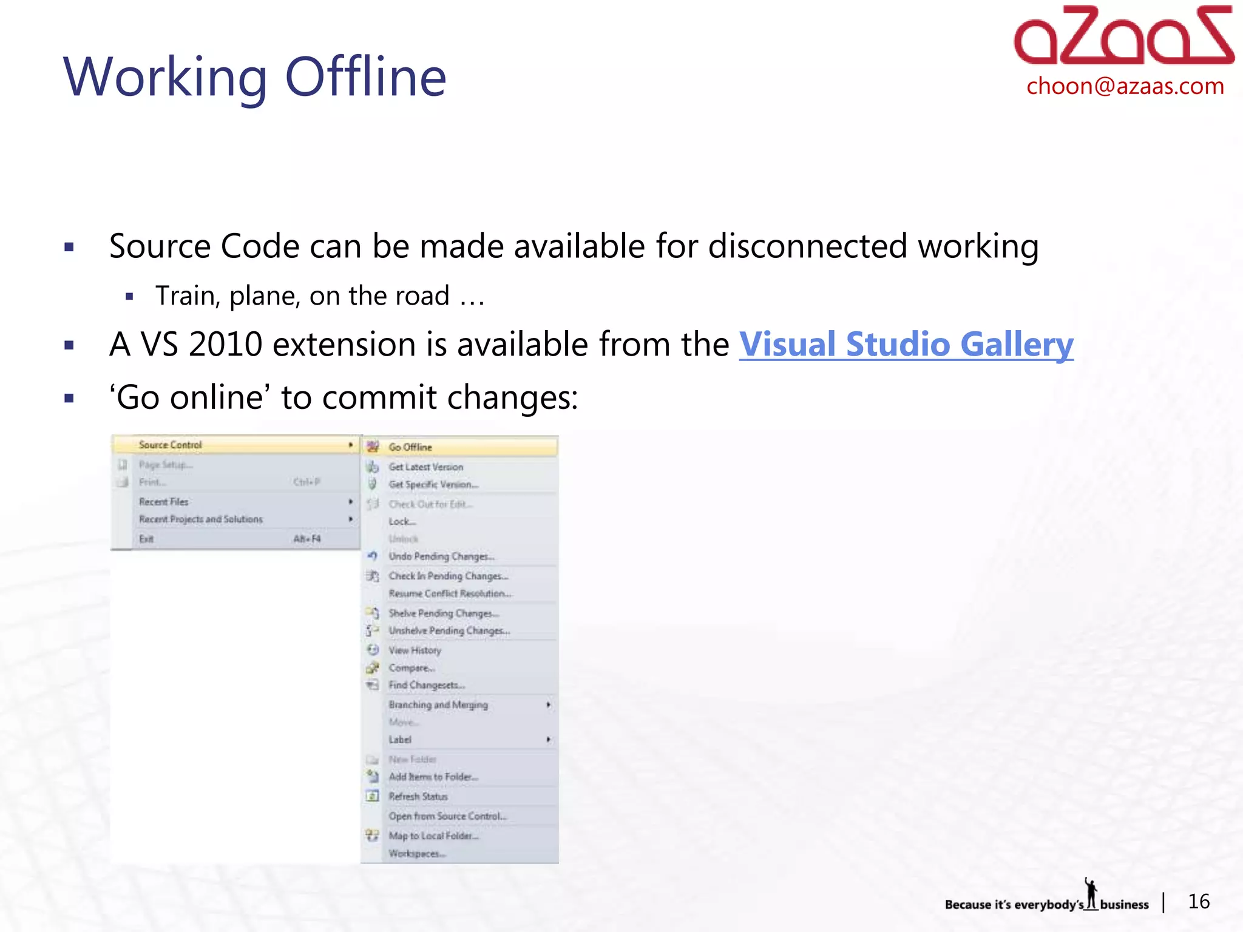Click the aZaaS logo
Screen dimensions: 1243x932
[x=1123, y=35]
